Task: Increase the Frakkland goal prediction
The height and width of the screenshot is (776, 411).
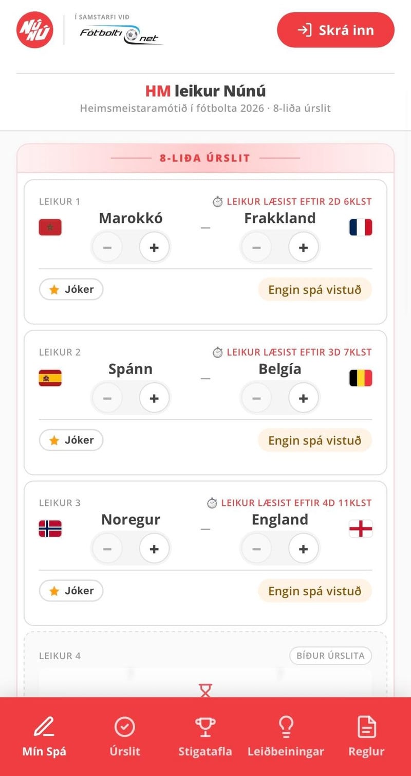Action: (x=303, y=248)
